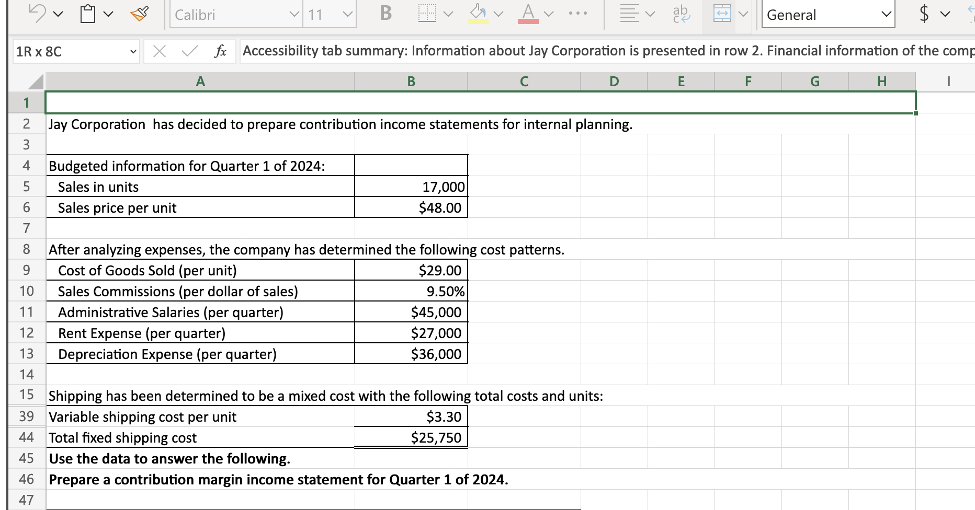Select column B header
This screenshot has width=975, height=510.
(x=411, y=82)
